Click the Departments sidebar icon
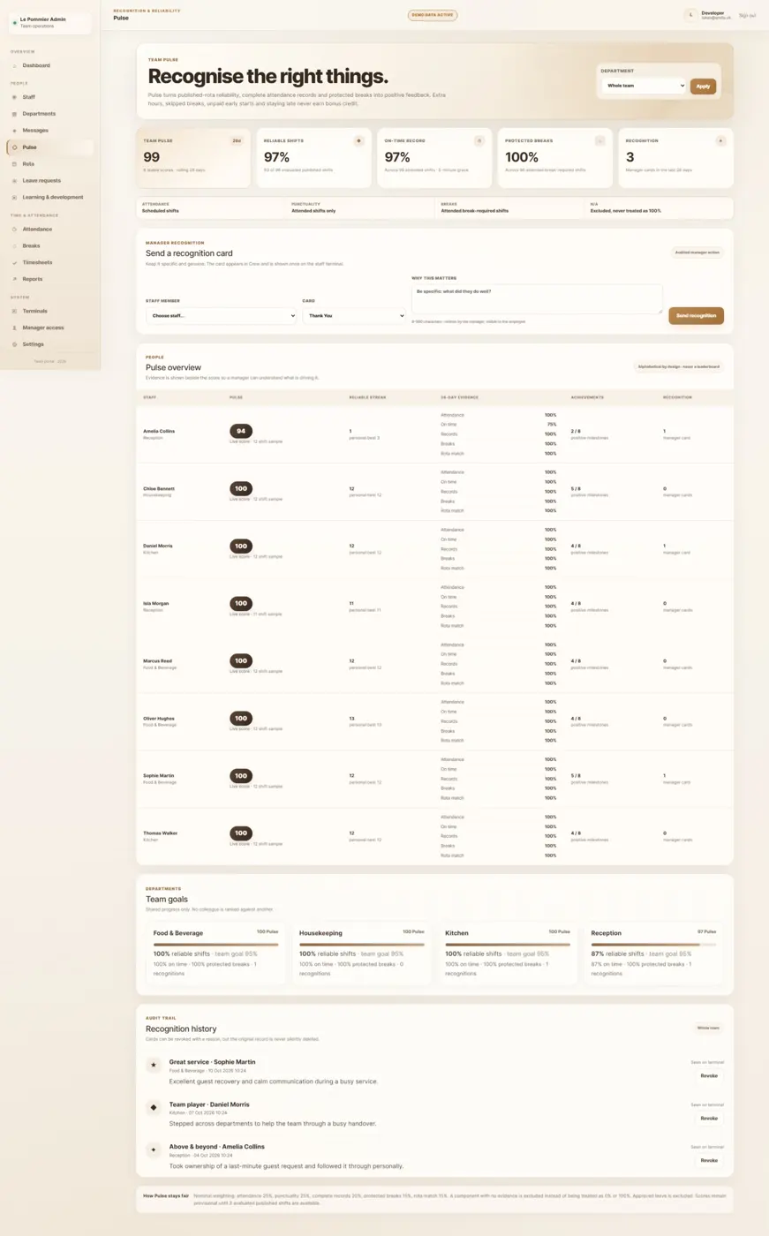769x1236 pixels. pyautogui.click(x=14, y=114)
